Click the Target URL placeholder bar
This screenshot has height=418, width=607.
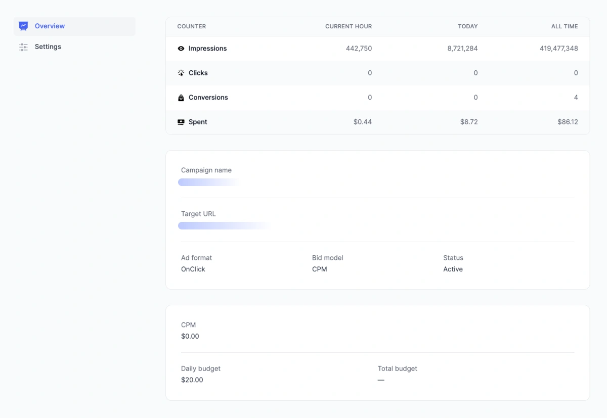[x=223, y=226]
